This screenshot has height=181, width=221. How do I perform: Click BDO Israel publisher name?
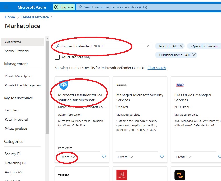181,107
